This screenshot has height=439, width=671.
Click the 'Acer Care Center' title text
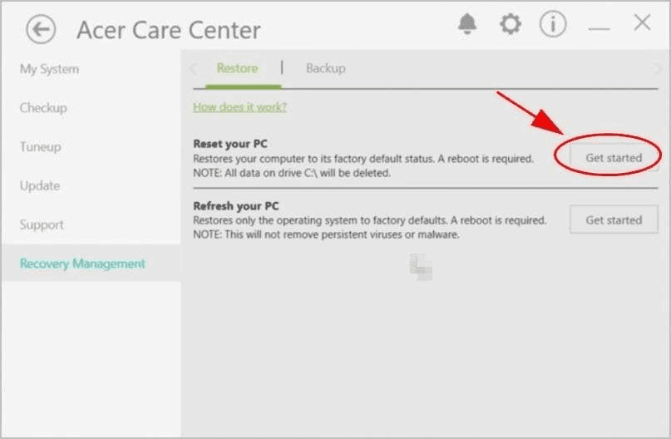[x=169, y=31]
